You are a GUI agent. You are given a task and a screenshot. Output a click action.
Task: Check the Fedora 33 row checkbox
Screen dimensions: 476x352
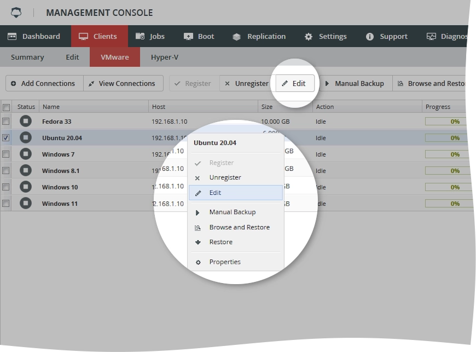6,121
